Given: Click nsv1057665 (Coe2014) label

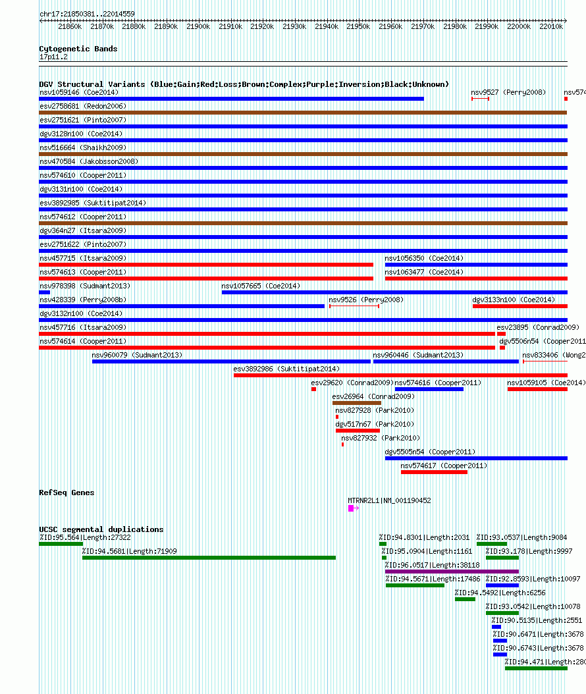Looking at the screenshot, I should (261, 286).
